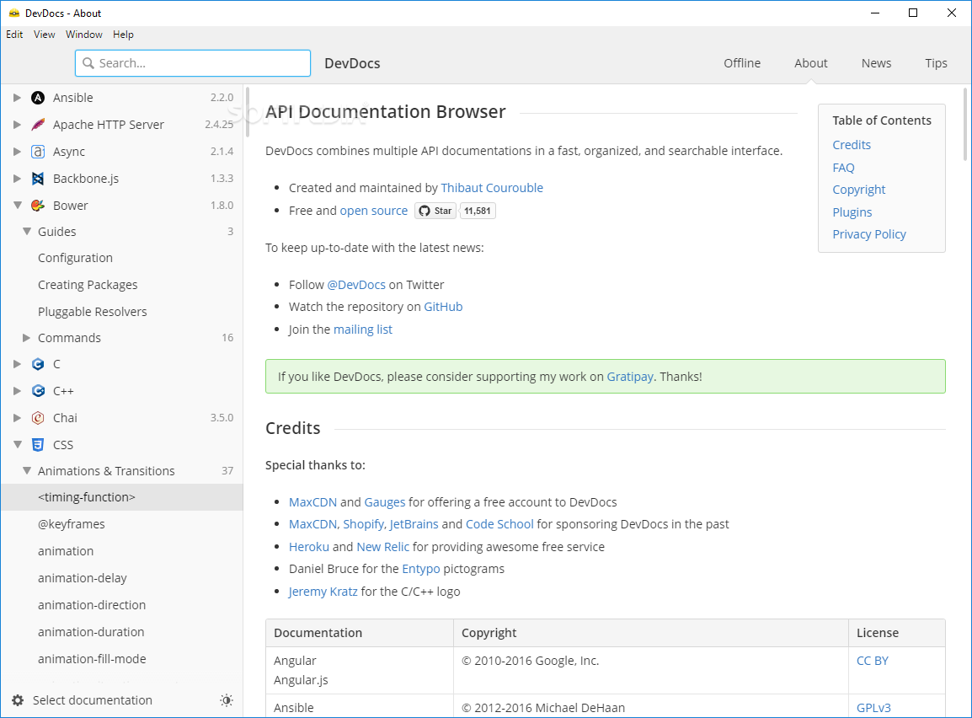Click the GitHub Star button
The image size is (972, 718).
click(x=435, y=211)
